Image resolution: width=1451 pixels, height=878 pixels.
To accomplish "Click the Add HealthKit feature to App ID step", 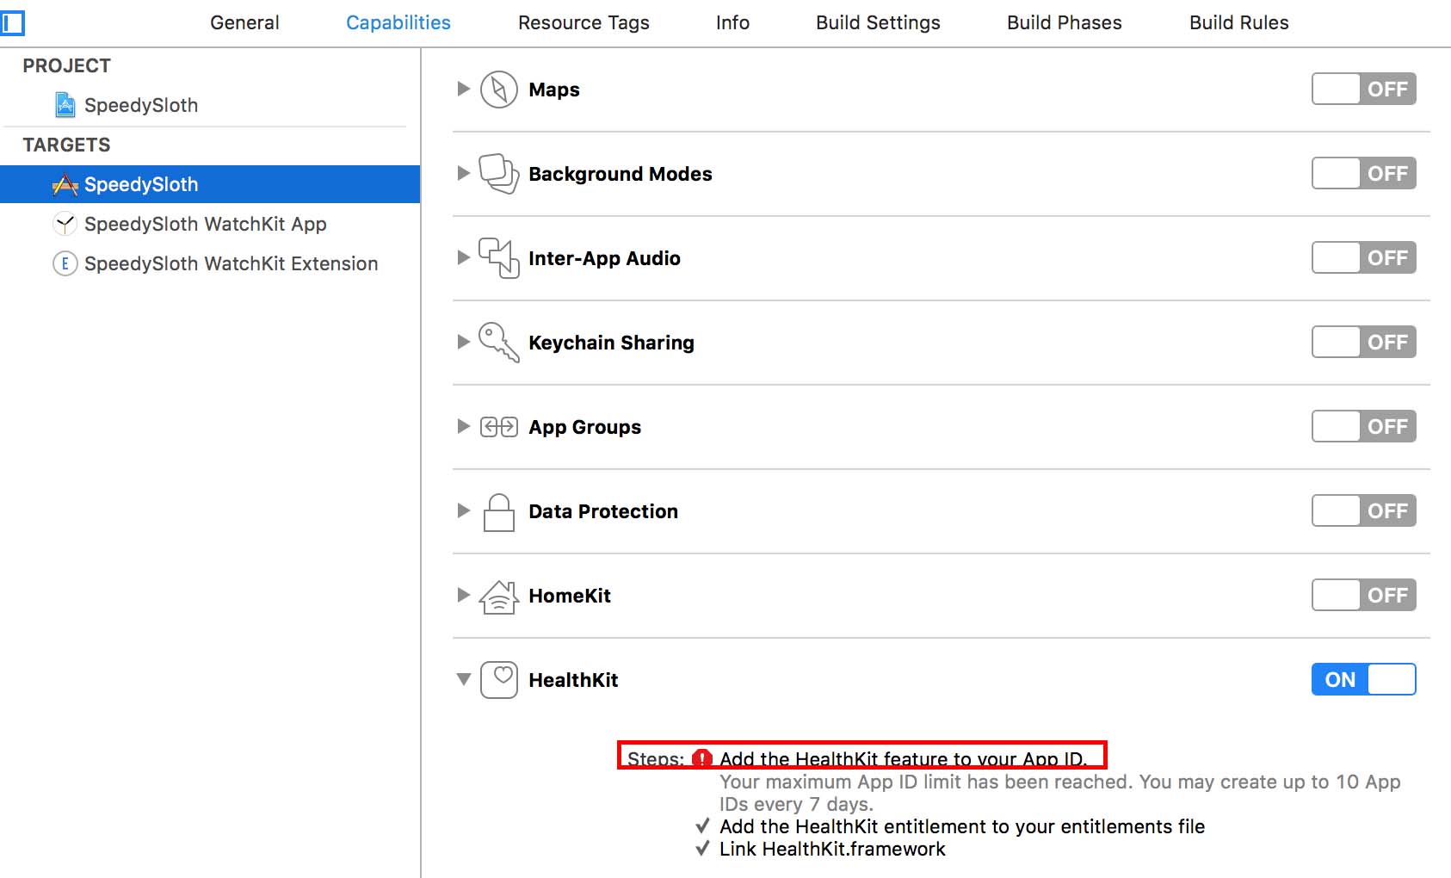I will 903,759.
